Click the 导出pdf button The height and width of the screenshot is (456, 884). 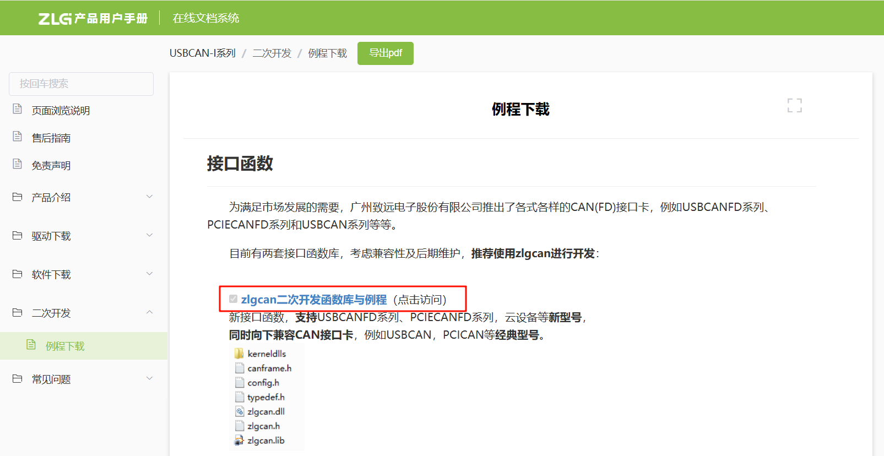386,53
